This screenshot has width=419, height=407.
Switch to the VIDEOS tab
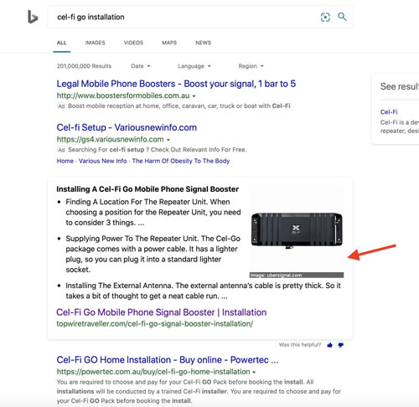[x=133, y=43]
